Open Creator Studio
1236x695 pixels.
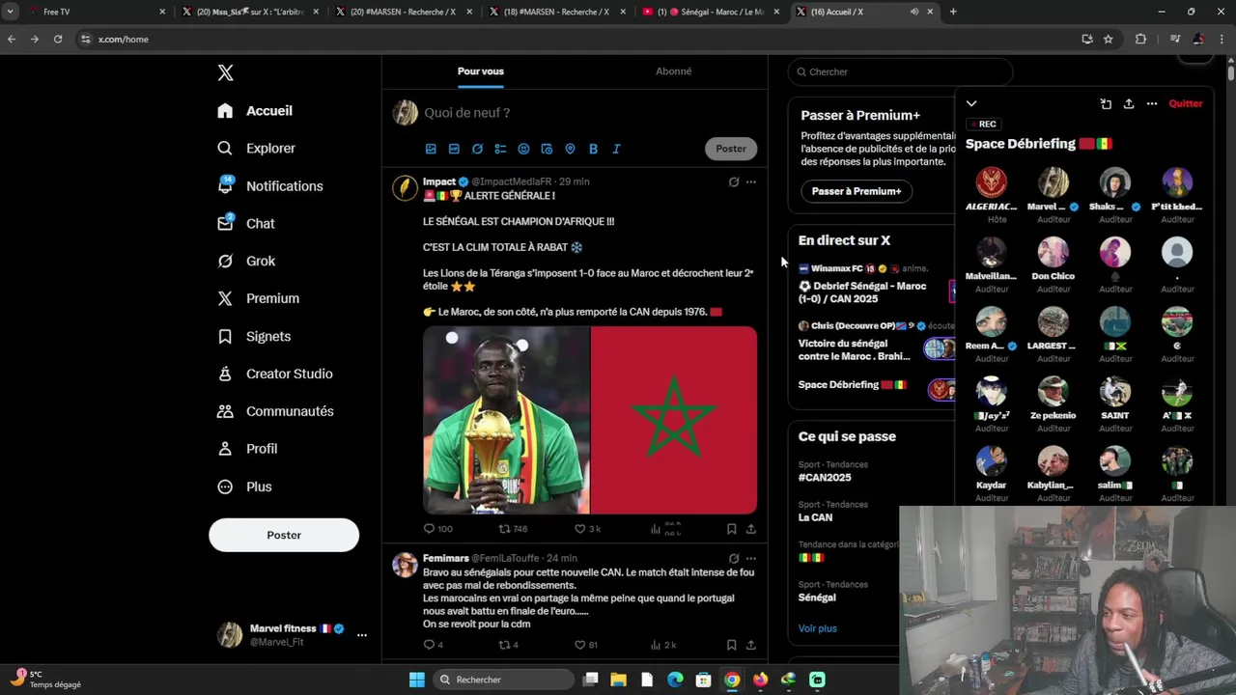click(x=275, y=374)
